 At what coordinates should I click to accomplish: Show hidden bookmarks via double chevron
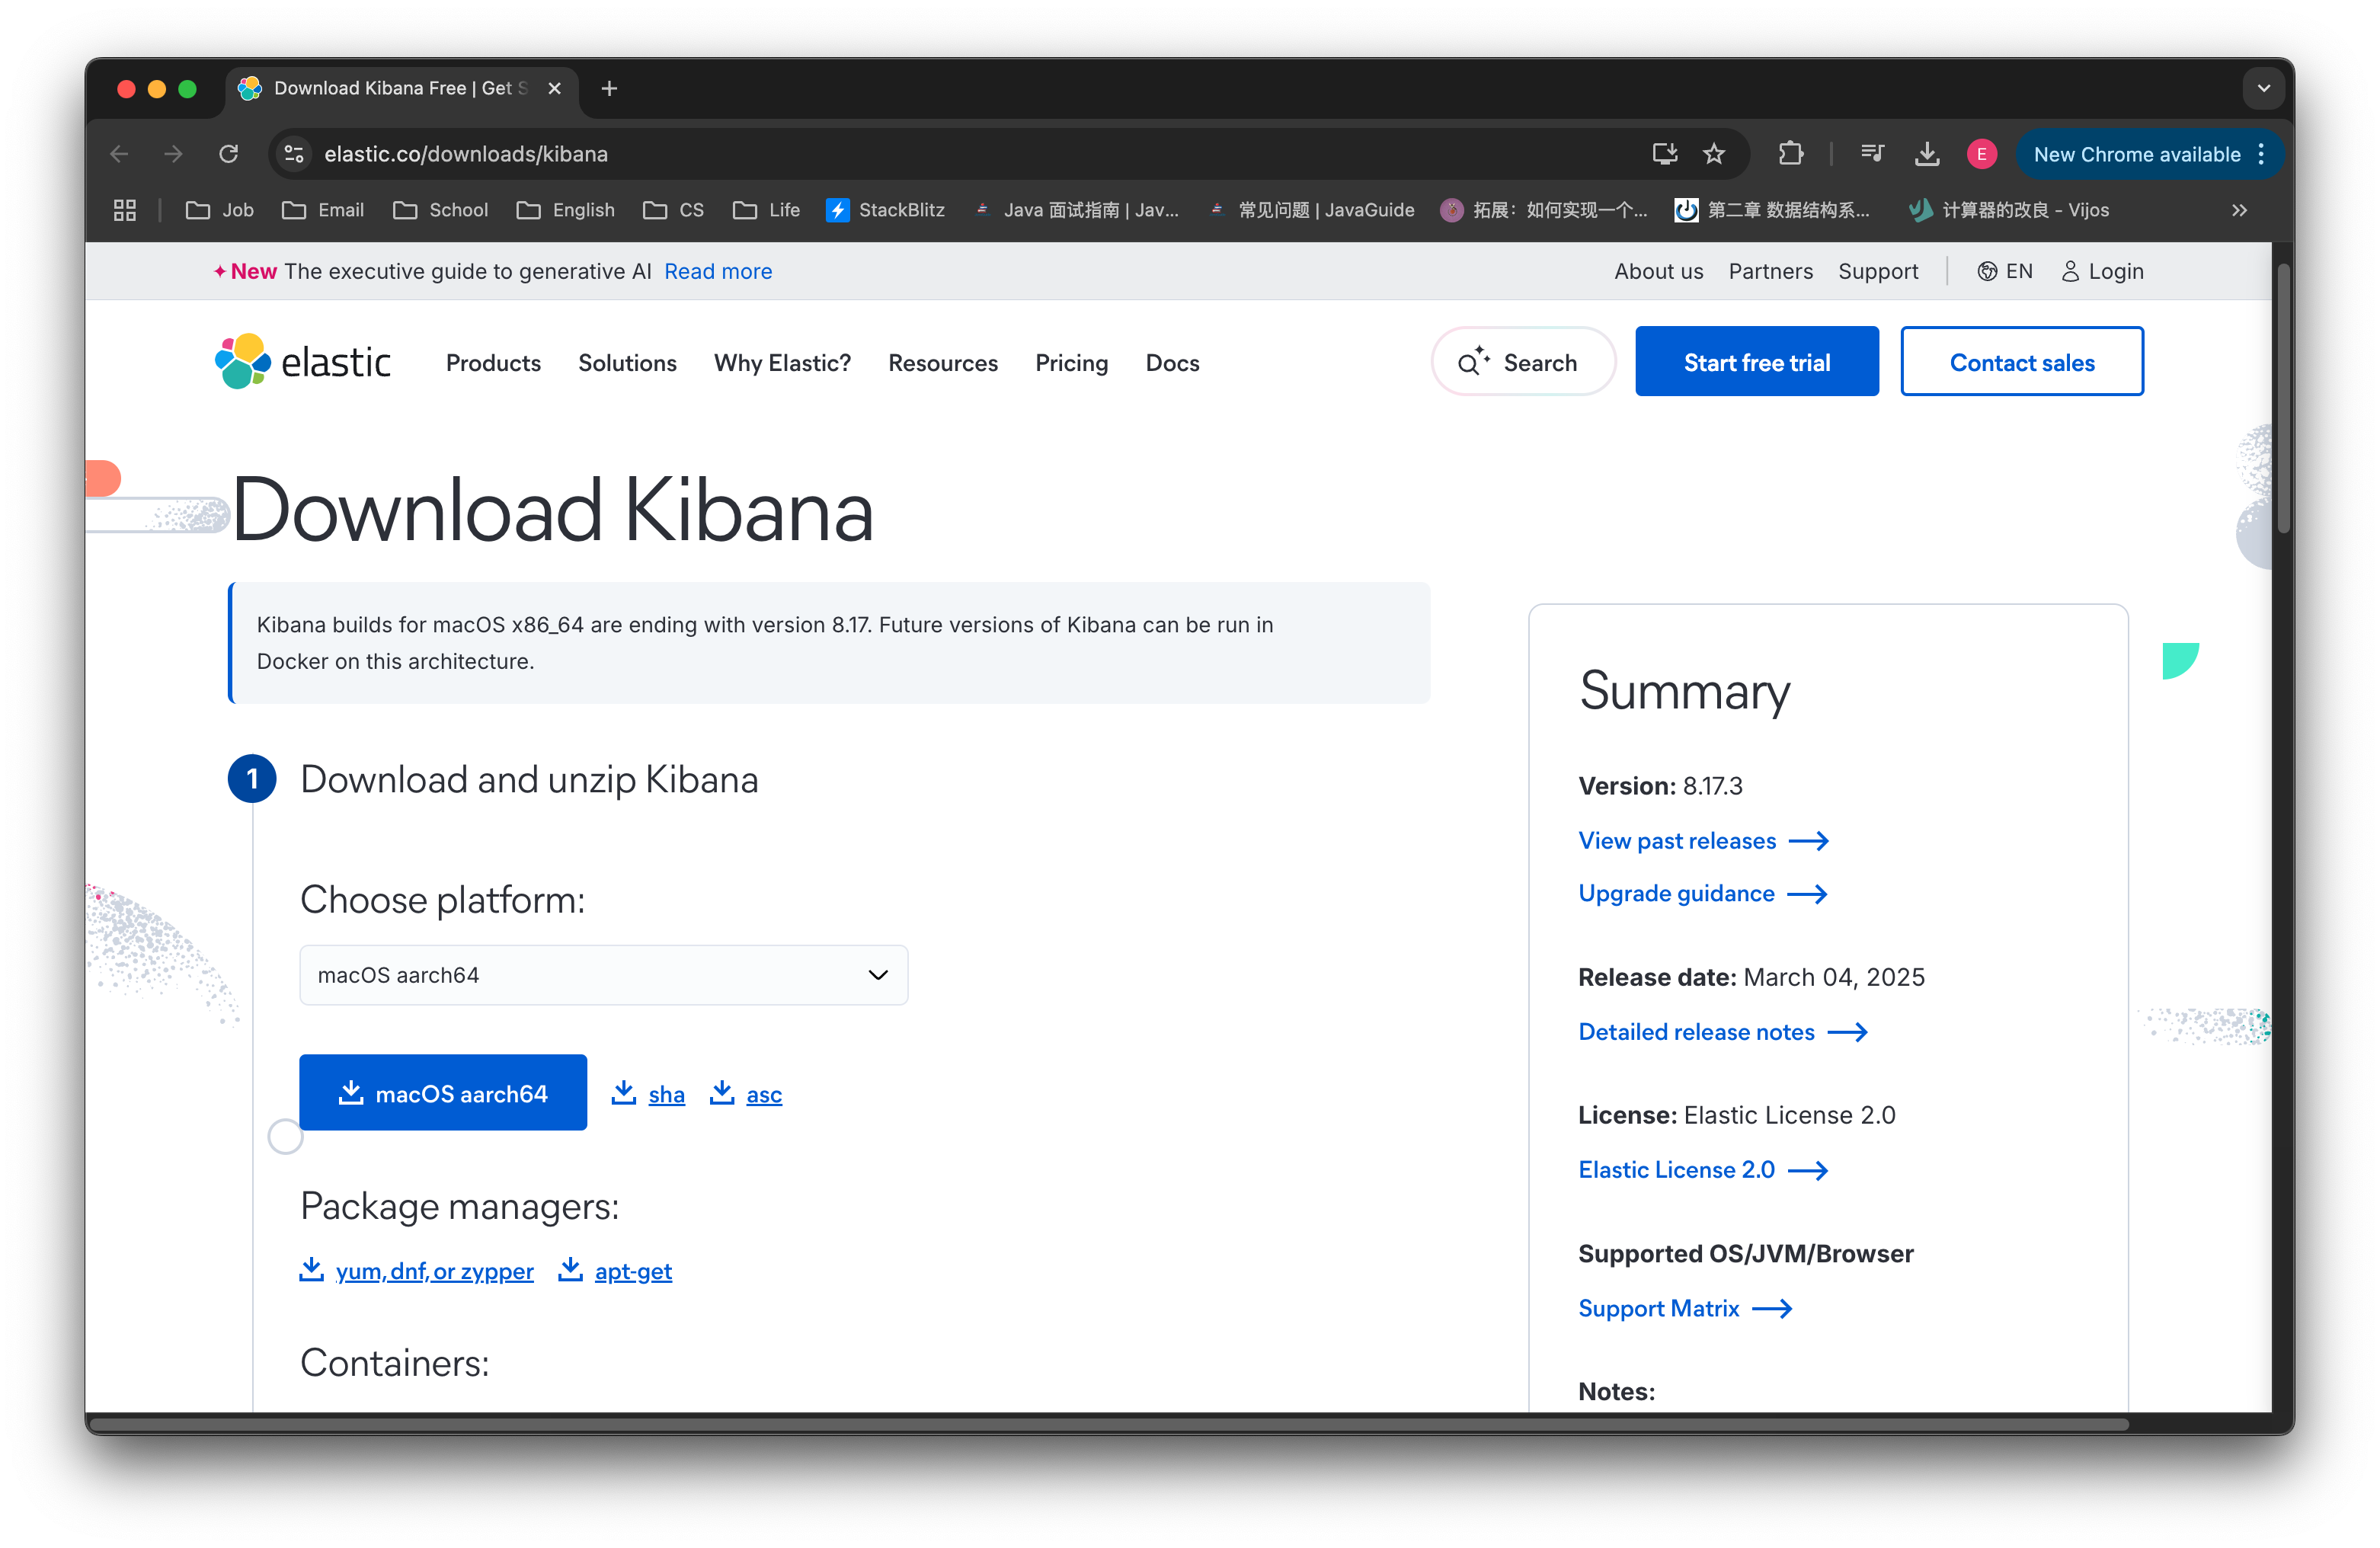[2239, 210]
